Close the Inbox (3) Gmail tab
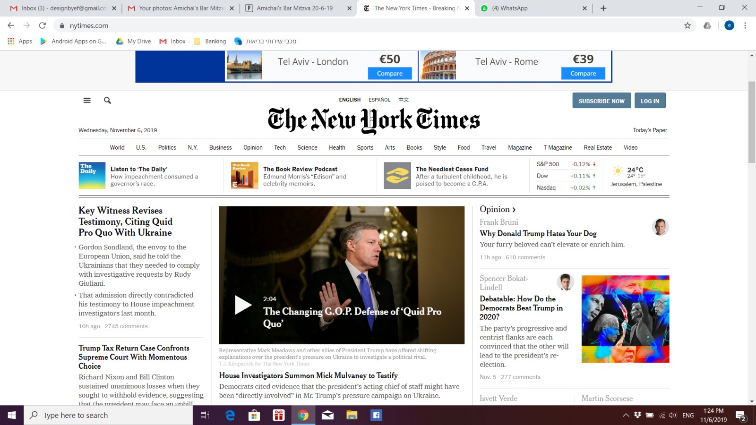 (114, 8)
